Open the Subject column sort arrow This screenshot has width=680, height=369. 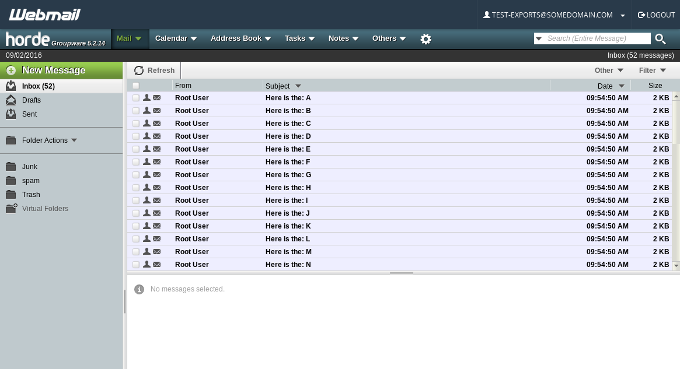[x=298, y=86]
